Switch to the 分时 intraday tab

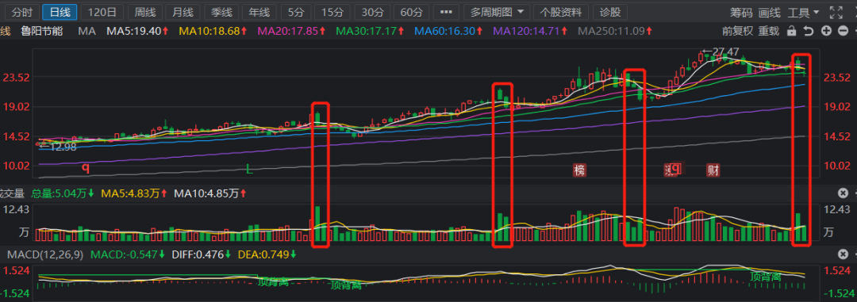(x=22, y=12)
